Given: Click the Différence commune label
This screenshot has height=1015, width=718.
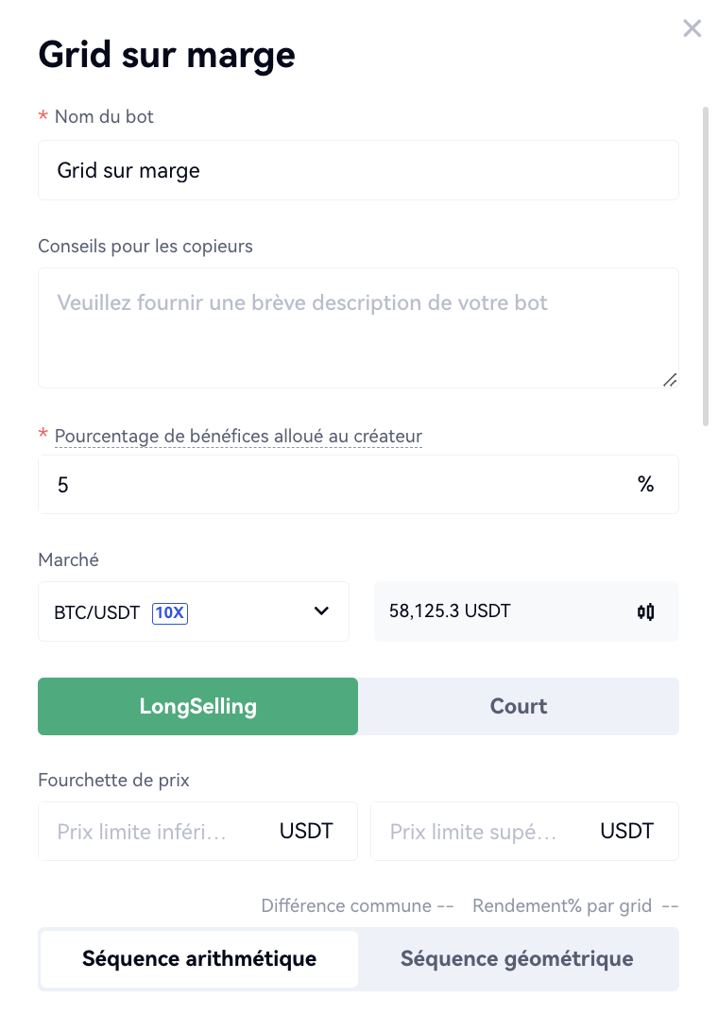Looking at the screenshot, I should (348, 906).
